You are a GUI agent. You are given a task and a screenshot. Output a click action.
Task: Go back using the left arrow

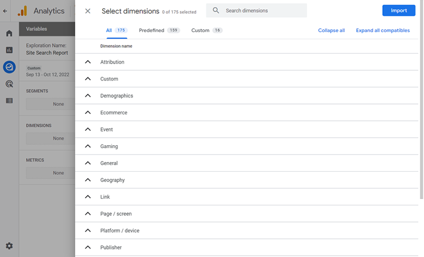(x=5, y=11)
